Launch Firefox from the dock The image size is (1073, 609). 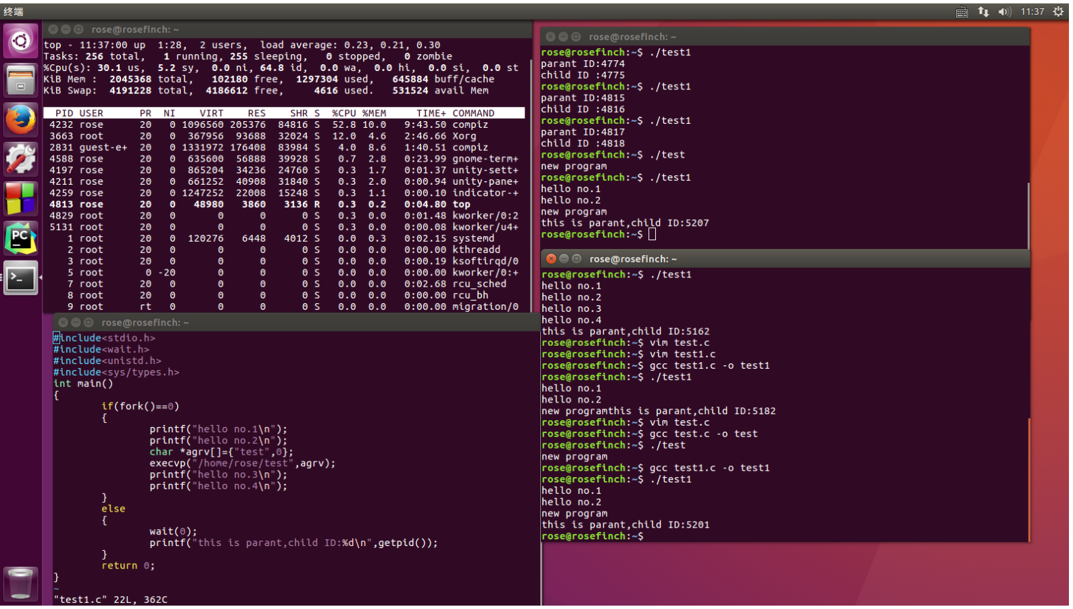pyautogui.click(x=21, y=120)
